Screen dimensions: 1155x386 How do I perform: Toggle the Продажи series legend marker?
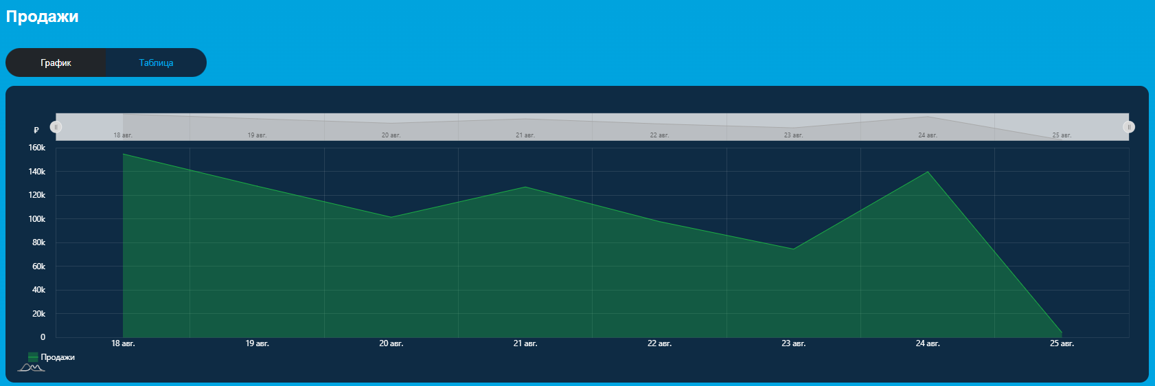[x=33, y=357]
